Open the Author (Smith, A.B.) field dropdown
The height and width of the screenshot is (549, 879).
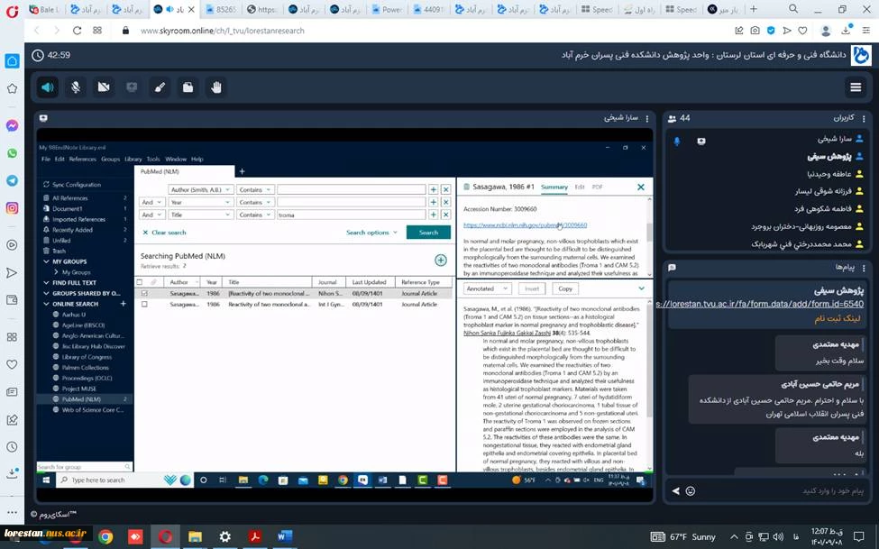201,189
